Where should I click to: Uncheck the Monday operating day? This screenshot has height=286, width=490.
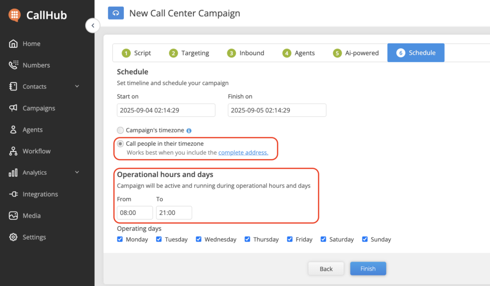point(120,239)
